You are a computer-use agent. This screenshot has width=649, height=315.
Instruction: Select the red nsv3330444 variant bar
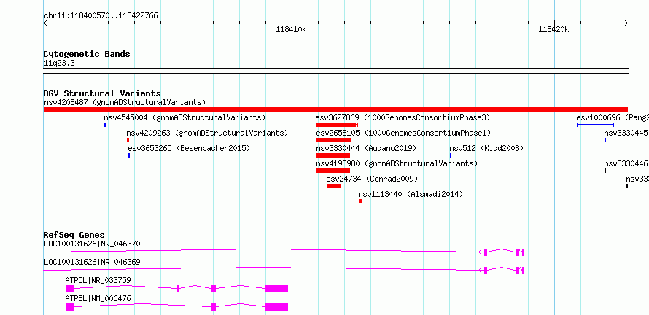[333, 155]
